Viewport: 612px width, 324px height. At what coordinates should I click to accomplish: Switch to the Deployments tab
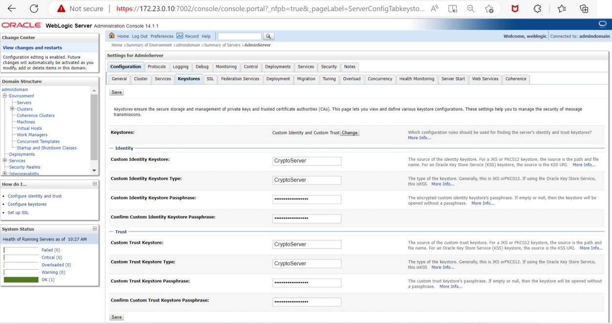point(278,67)
